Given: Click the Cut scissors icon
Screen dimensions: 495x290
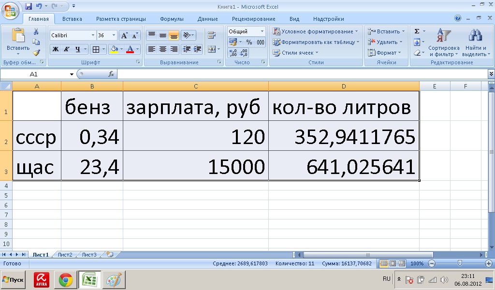Looking at the screenshot, I should point(36,31).
